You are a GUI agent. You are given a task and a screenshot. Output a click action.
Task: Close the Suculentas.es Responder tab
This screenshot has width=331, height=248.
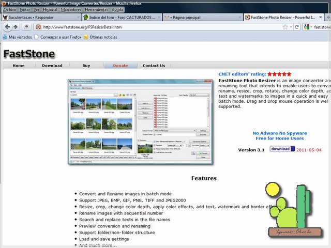pyautogui.click(x=78, y=17)
